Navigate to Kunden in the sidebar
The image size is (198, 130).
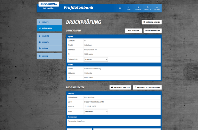coord(49,42)
